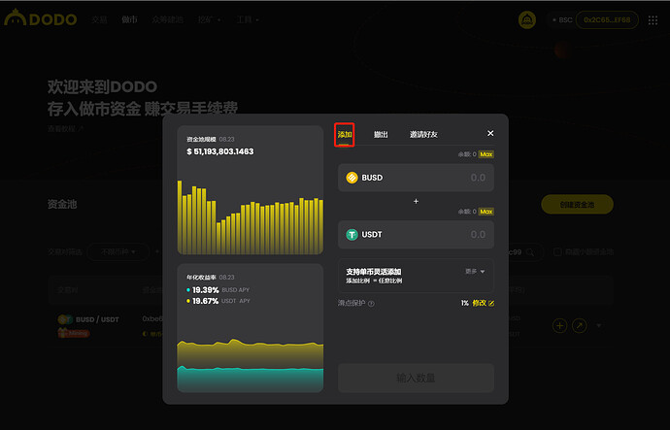
Task: Click the $ 51,193,803.1463 pool size value
Action: (x=220, y=151)
